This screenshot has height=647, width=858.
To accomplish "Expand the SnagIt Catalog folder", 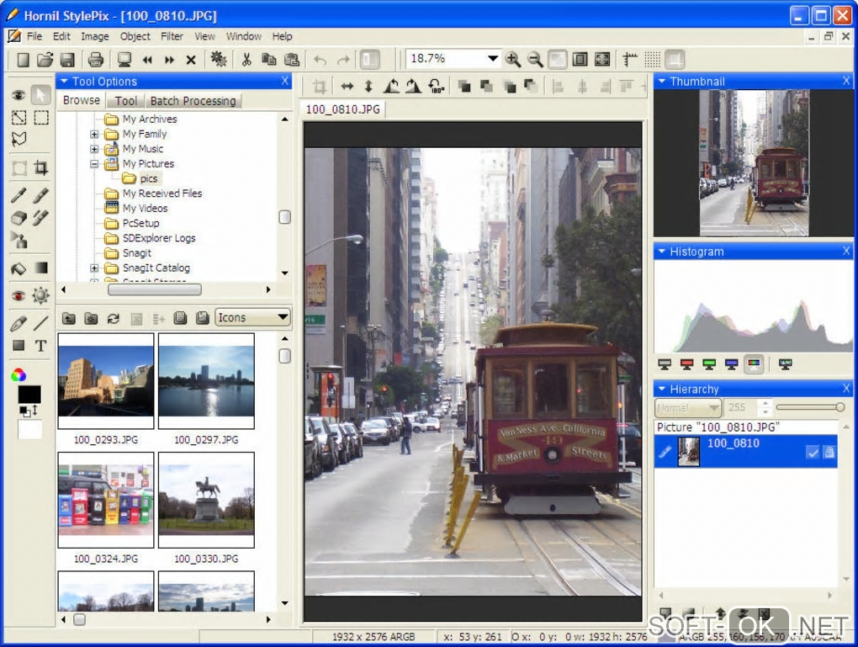I will coord(94,268).
